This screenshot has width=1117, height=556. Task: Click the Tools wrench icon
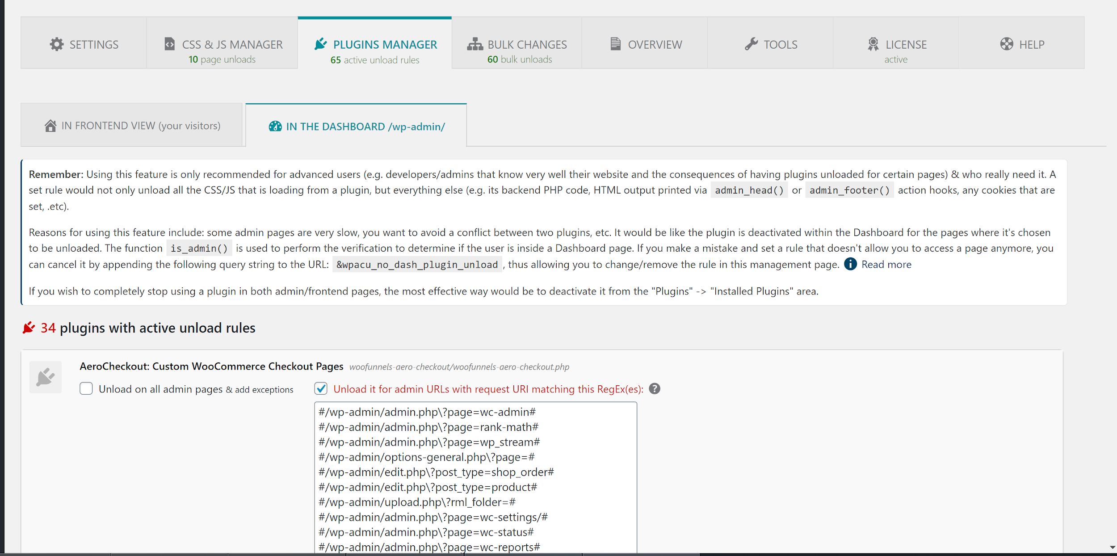coord(751,44)
